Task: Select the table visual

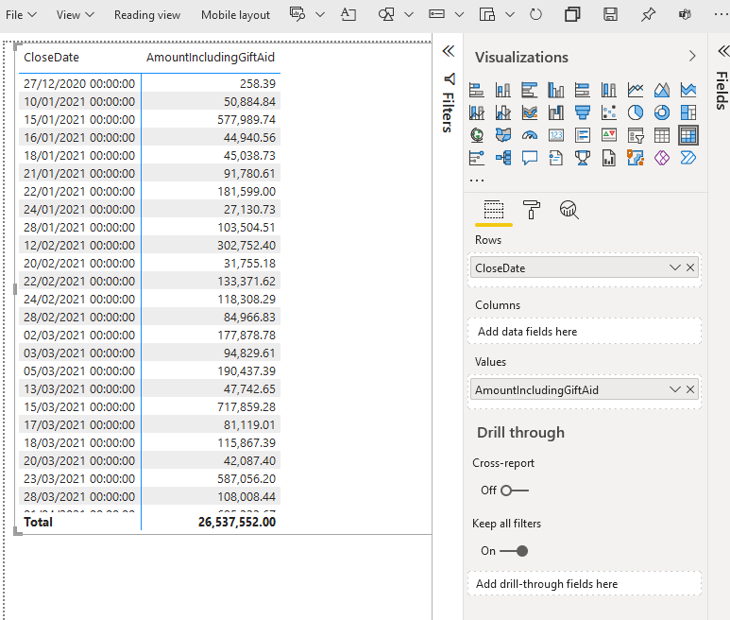Action: coord(662,135)
